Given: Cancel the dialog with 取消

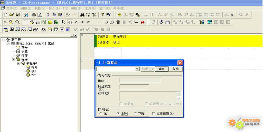Looking at the screenshot, I should pyautogui.click(x=176, y=69).
